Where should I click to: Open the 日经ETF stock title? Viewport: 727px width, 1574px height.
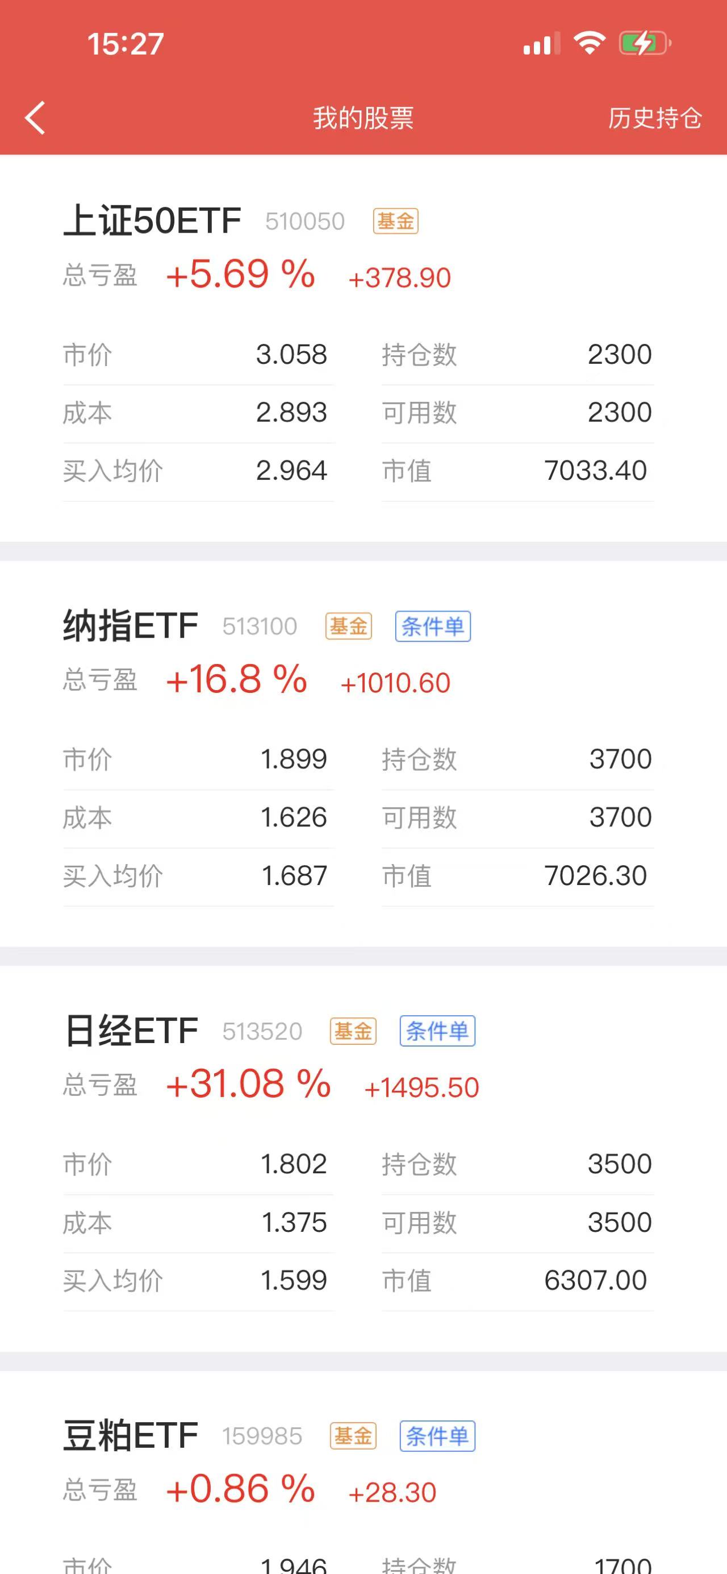[131, 1031]
